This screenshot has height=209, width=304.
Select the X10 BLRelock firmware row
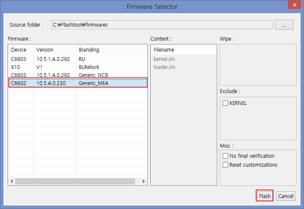click(78, 67)
